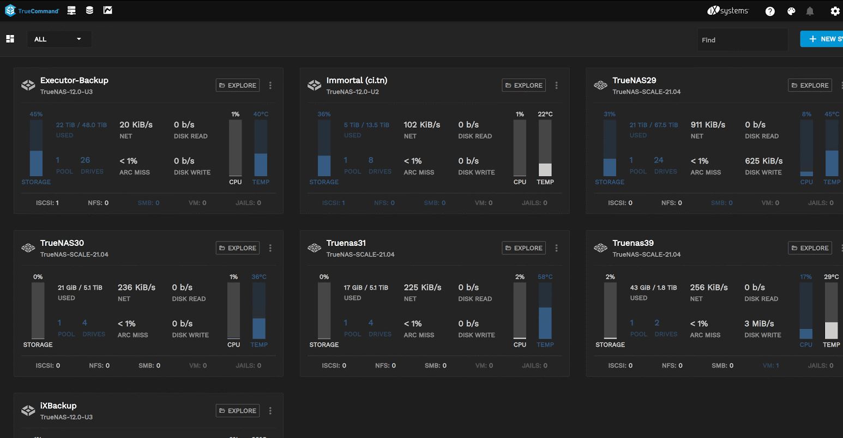Click the Immortal (ci.tn) system icon

pos(314,86)
